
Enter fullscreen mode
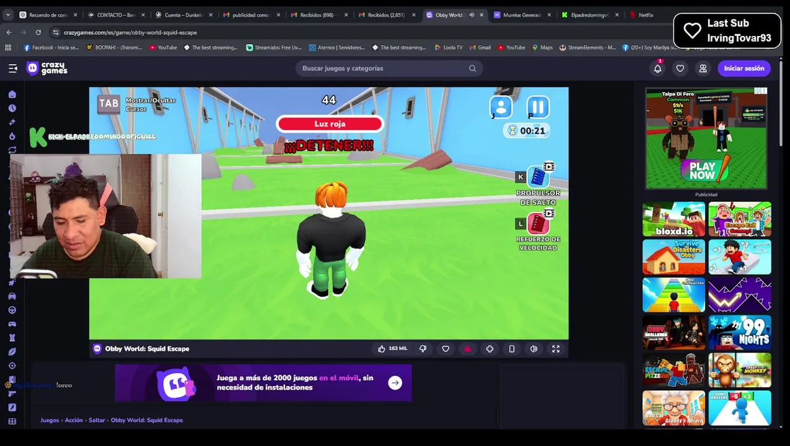pos(556,349)
